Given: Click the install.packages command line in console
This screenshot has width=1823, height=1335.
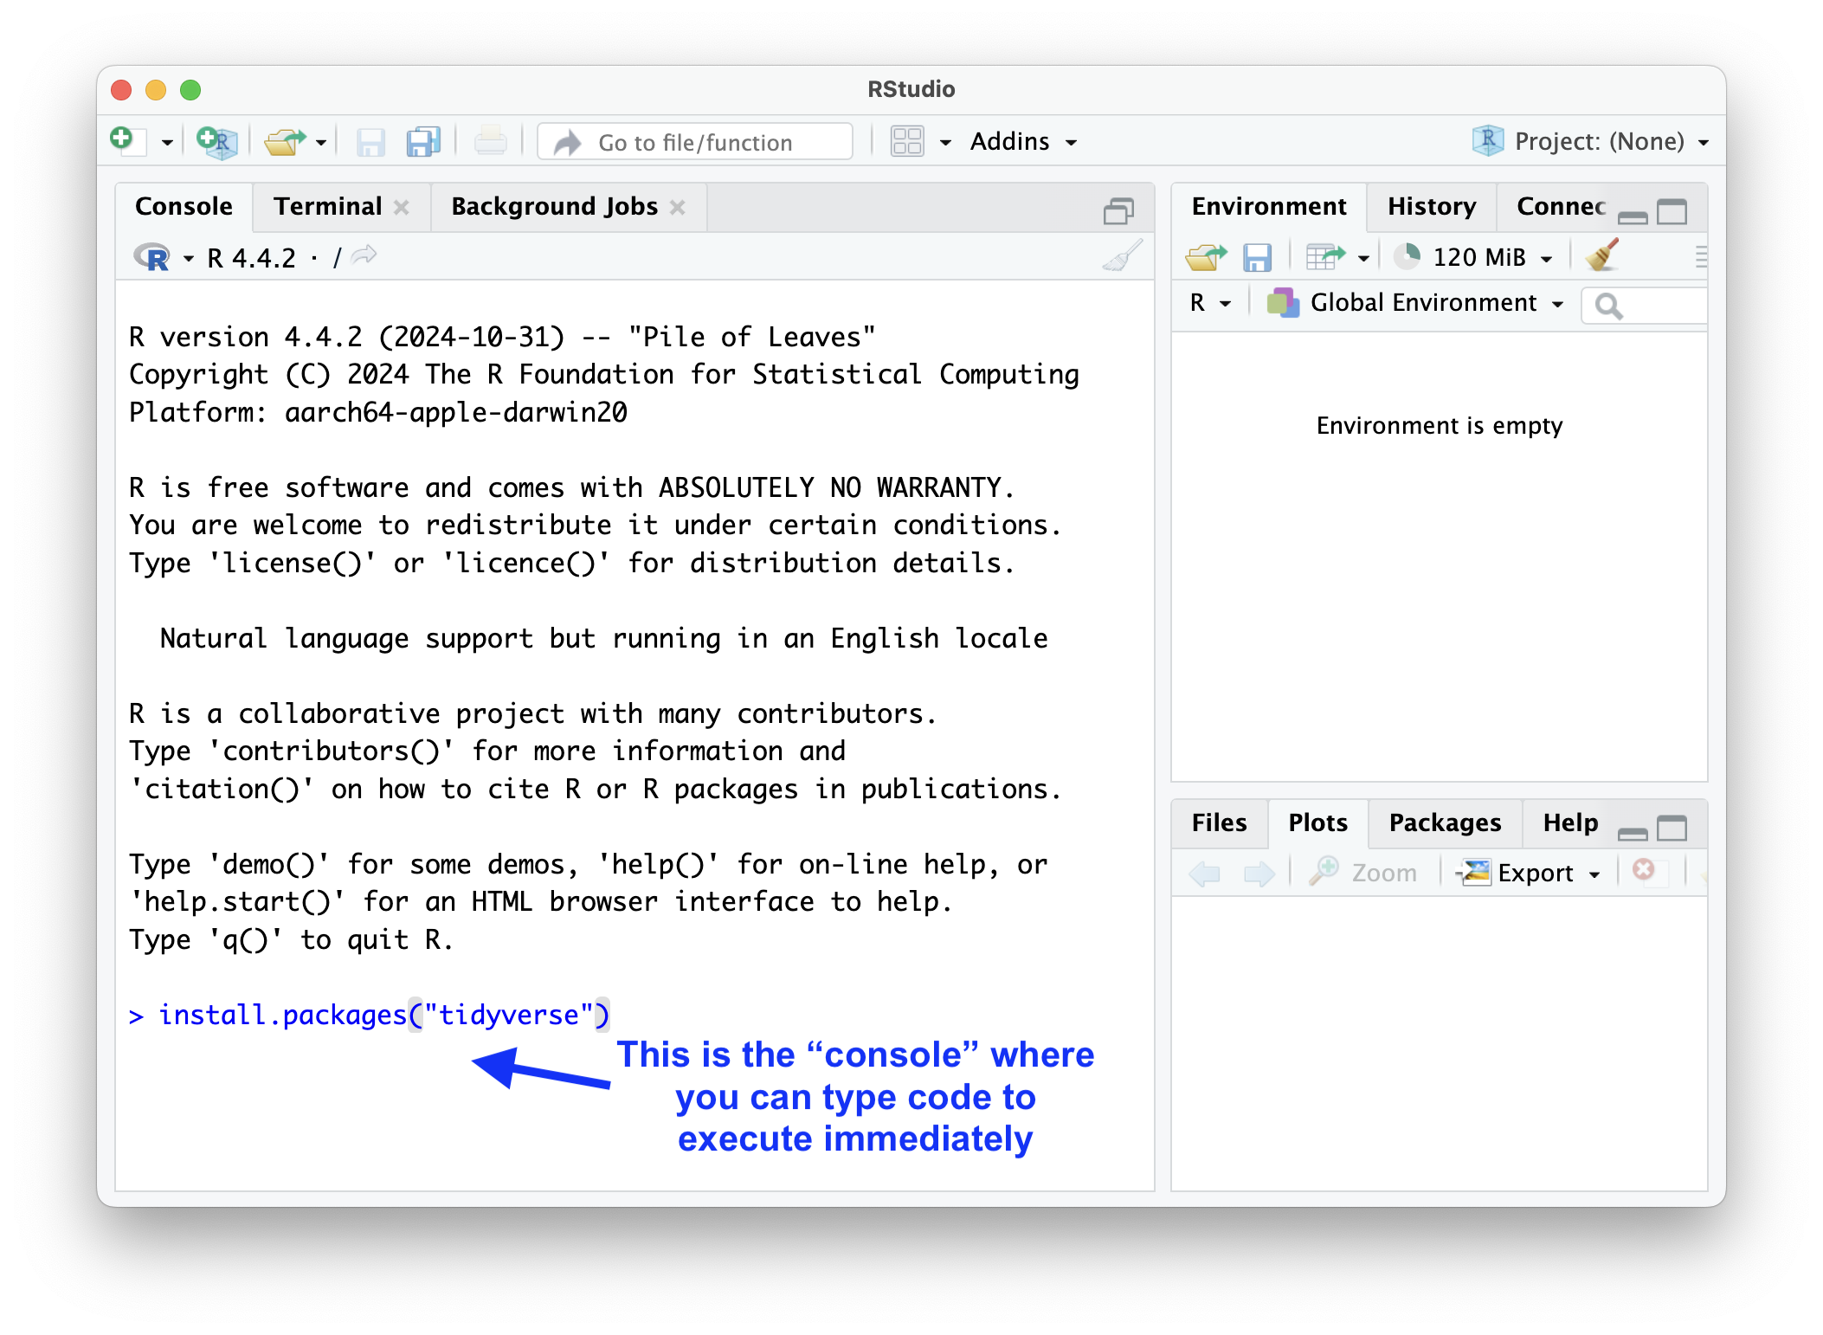Looking at the screenshot, I should 370,1015.
